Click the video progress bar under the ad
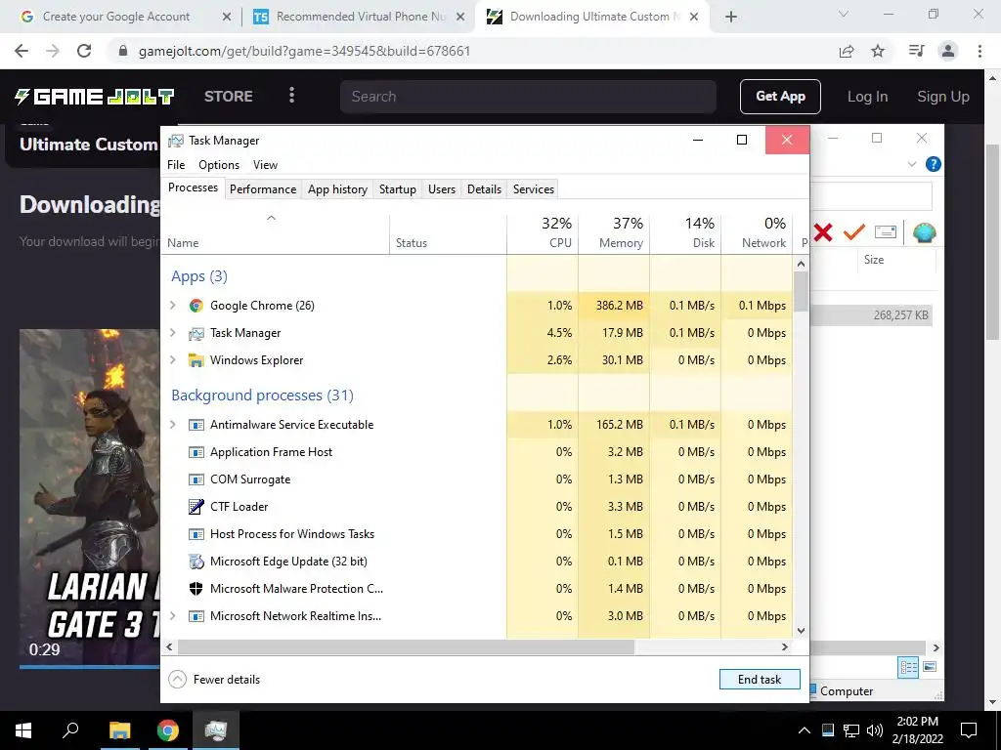 pos(89,667)
